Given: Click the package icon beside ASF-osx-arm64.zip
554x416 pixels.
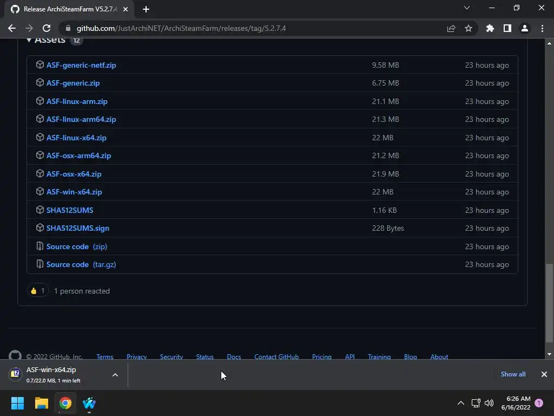Looking at the screenshot, I should tap(40, 155).
